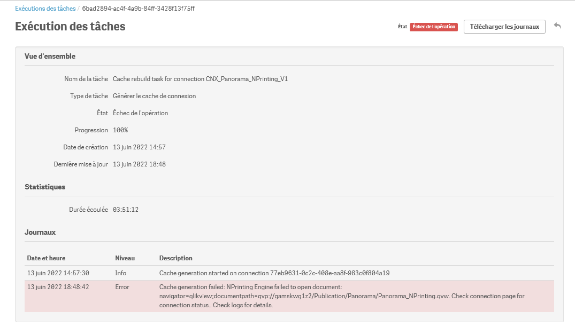
Task: Click the Info level log cell
Action: (x=121, y=273)
